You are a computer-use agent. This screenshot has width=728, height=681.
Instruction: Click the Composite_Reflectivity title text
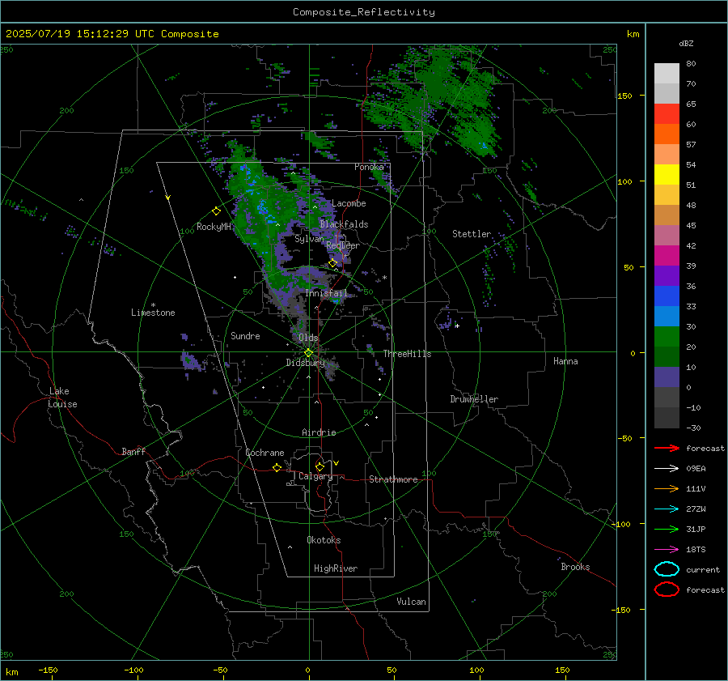coord(363,12)
